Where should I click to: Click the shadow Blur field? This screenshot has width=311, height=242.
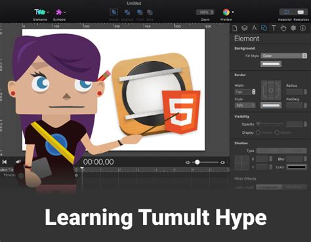(295, 159)
